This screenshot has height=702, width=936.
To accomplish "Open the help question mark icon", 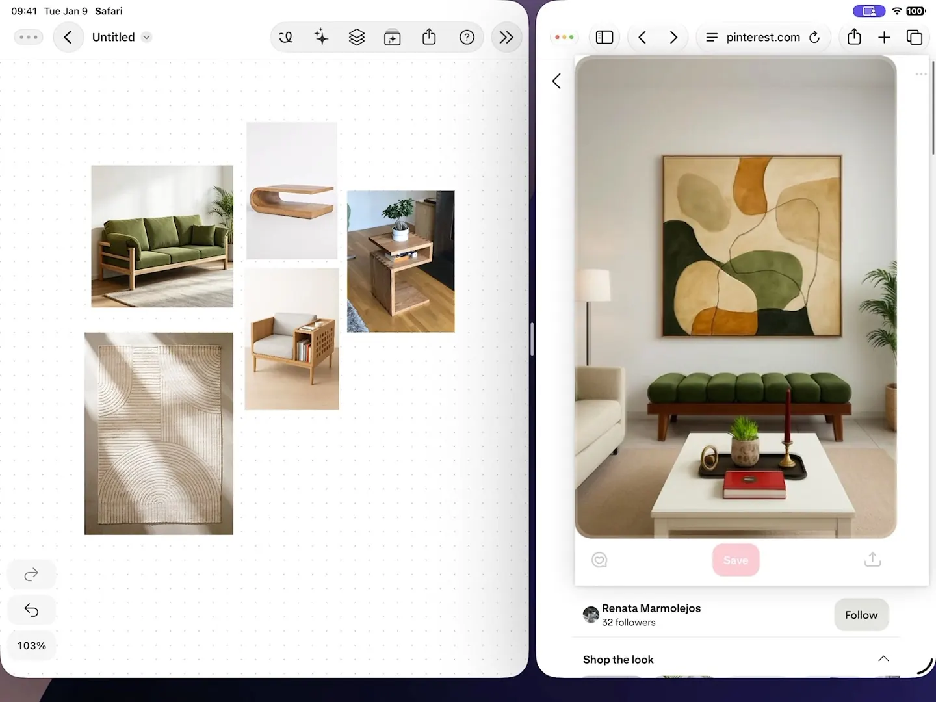I will (x=467, y=37).
